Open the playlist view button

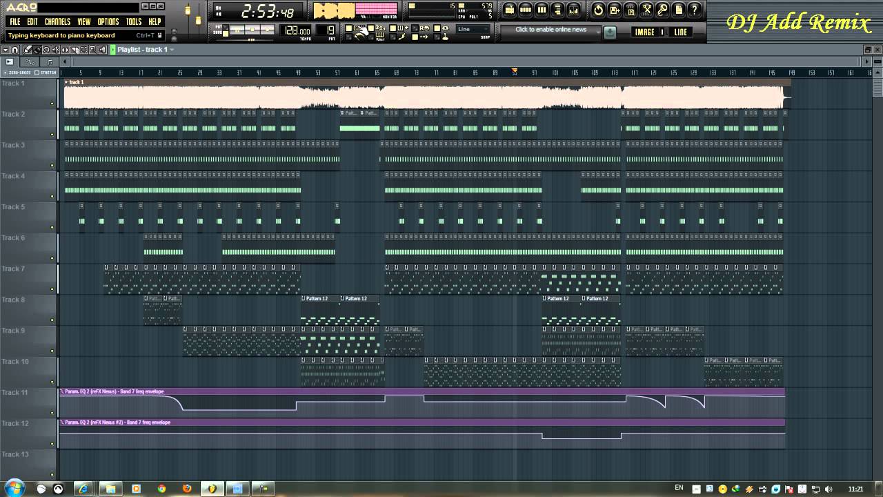coord(510,10)
